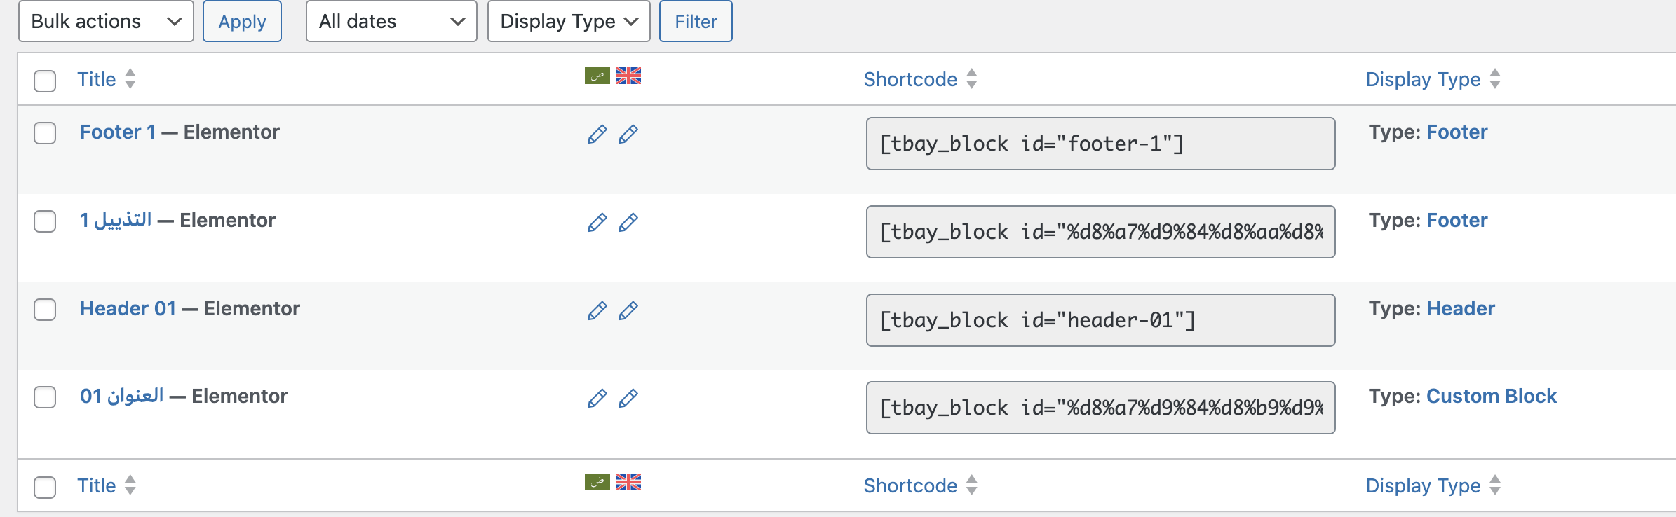Tick the checkbox for Footer 1 row
Viewport: 1676px width, 517px height.
(45, 133)
